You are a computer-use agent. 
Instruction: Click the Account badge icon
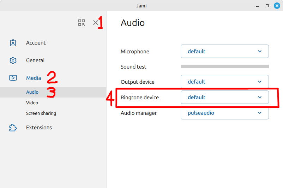[x=13, y=43]
